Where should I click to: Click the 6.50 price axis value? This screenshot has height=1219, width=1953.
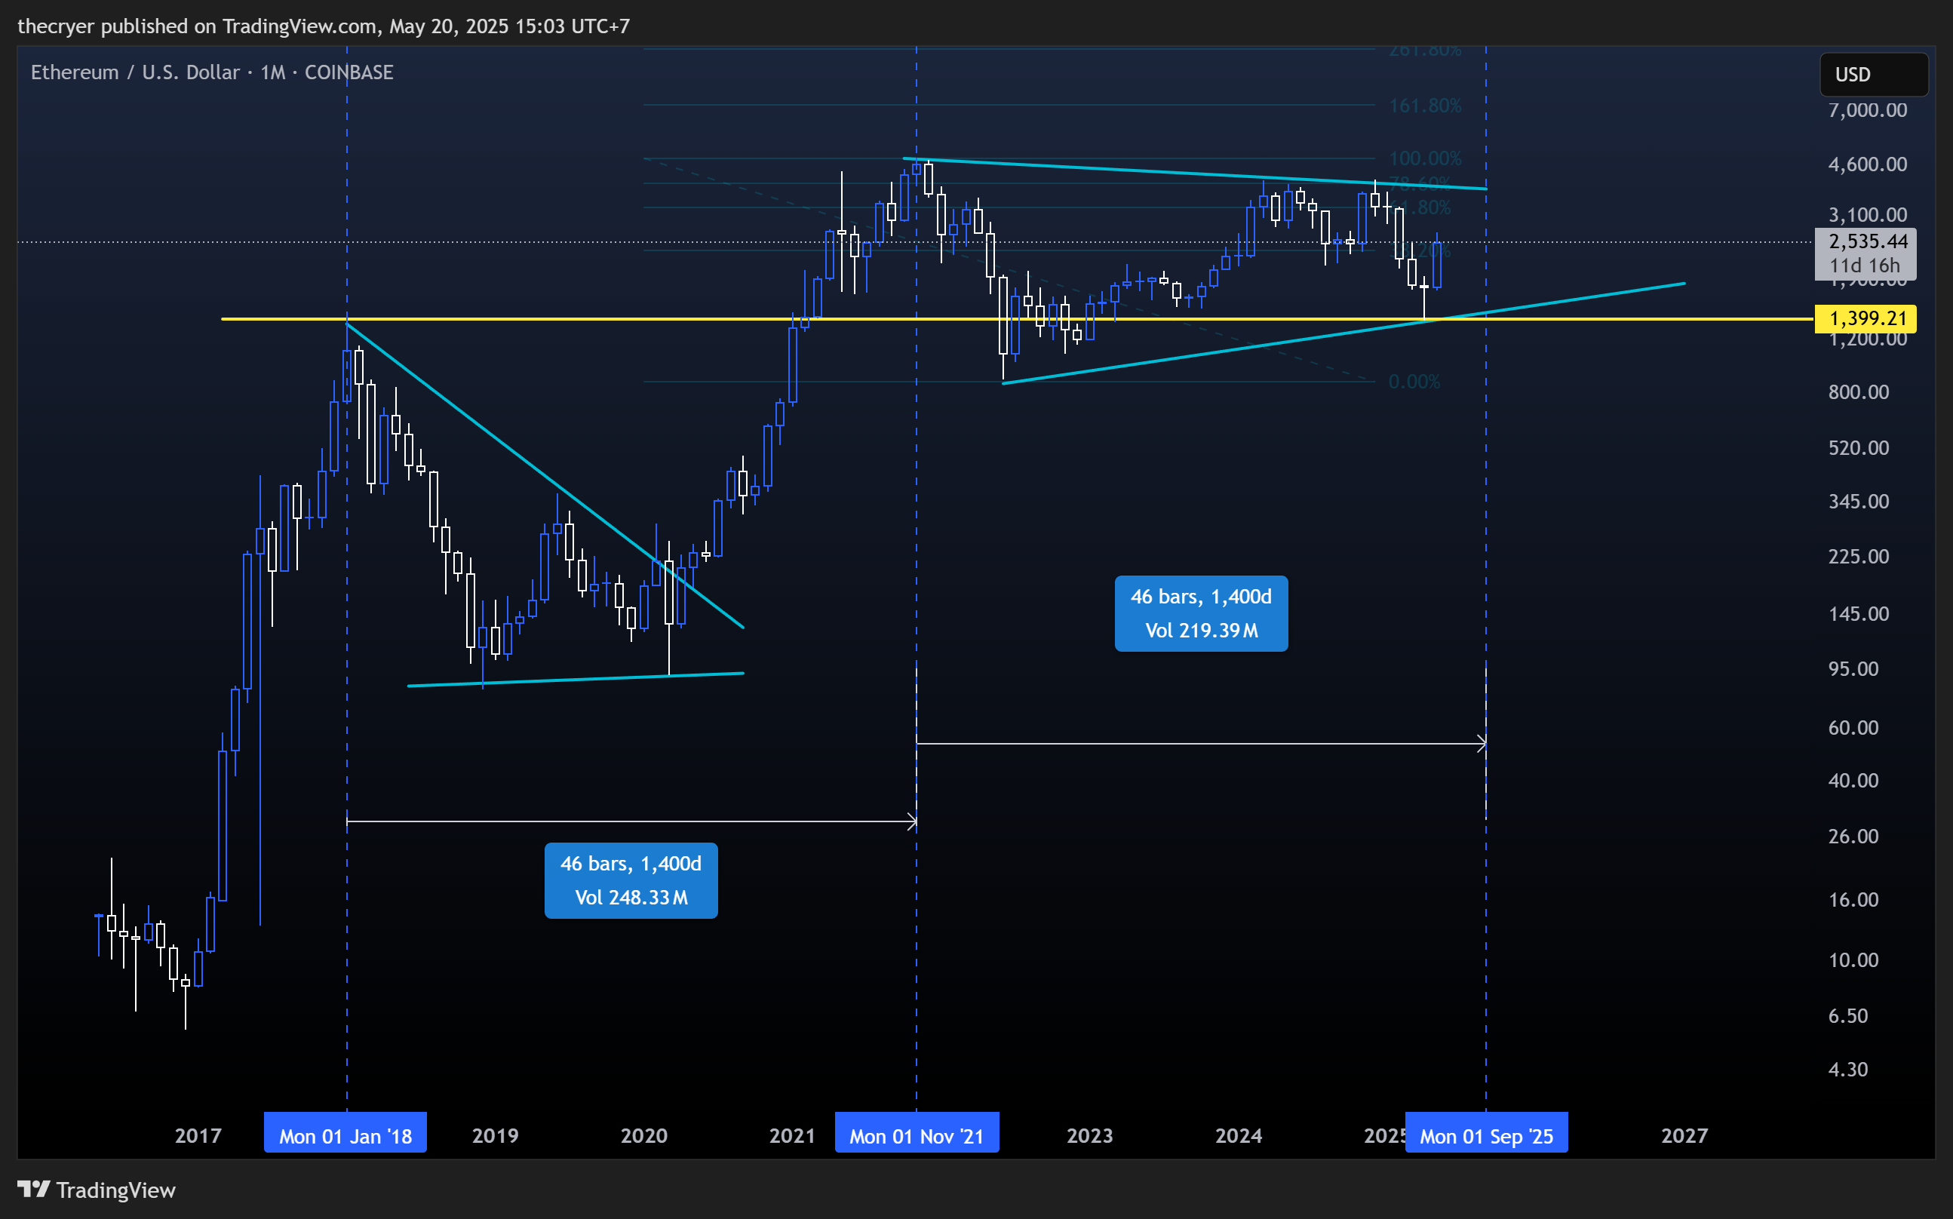(1847, 1017)
